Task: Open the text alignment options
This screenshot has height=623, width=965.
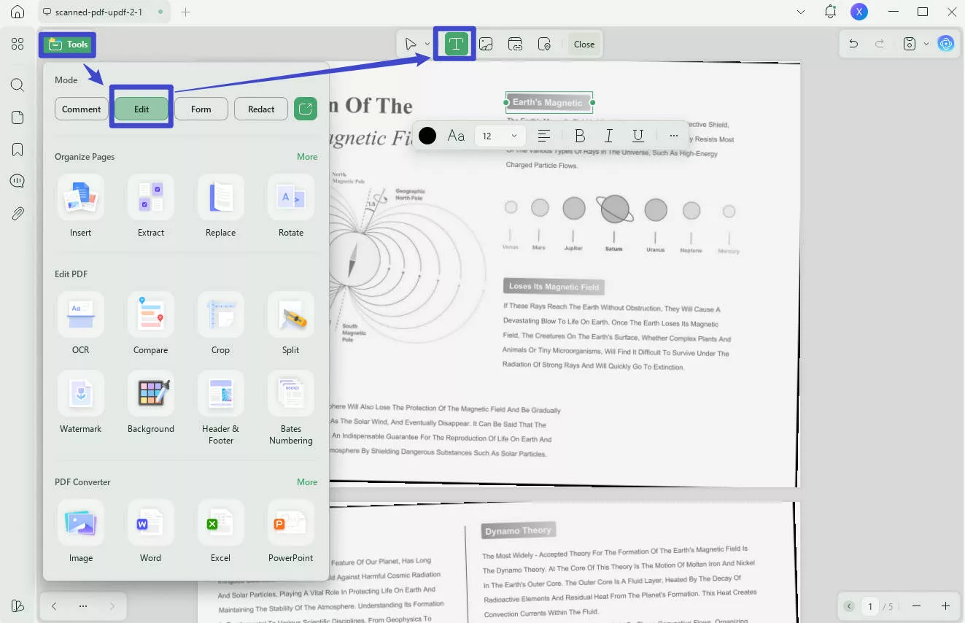Action: 543,136
